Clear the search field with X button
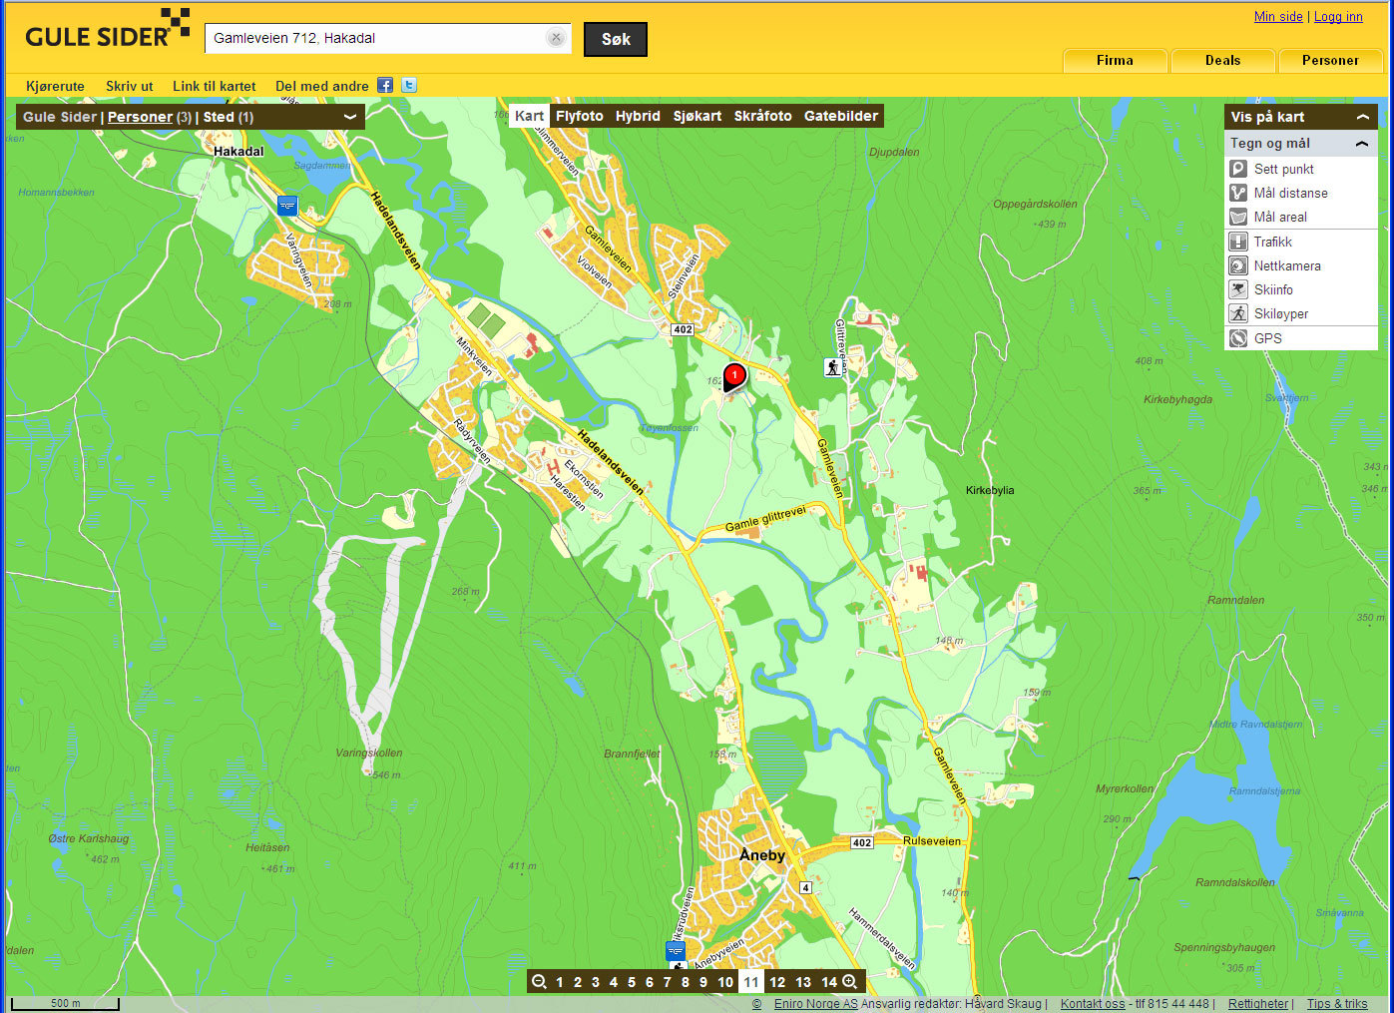 556,38
